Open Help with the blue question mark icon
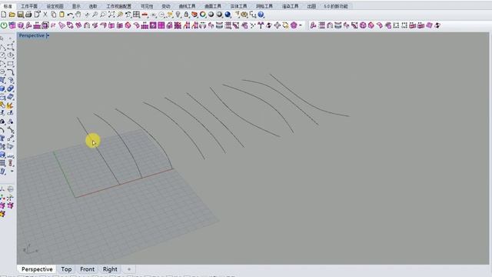492x277 pixels. [x=261, y=15]
